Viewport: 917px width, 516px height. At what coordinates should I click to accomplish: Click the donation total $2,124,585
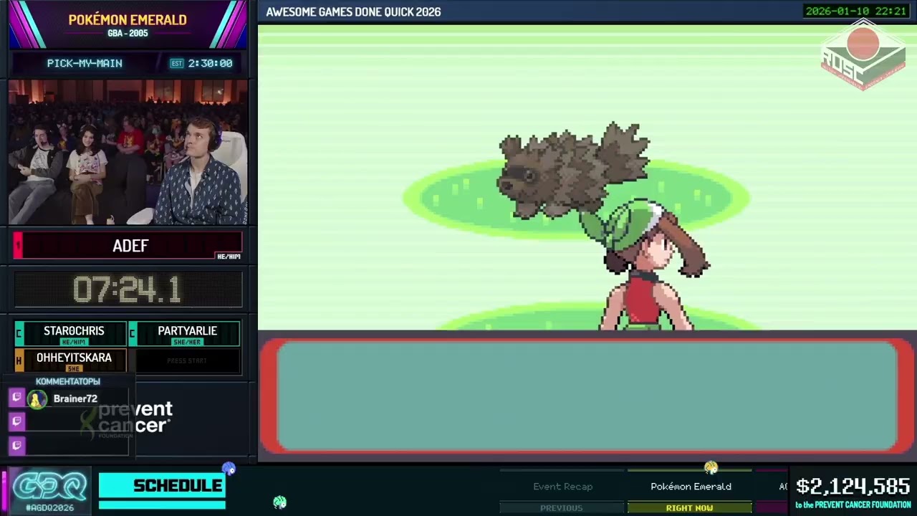coord(853,487)
